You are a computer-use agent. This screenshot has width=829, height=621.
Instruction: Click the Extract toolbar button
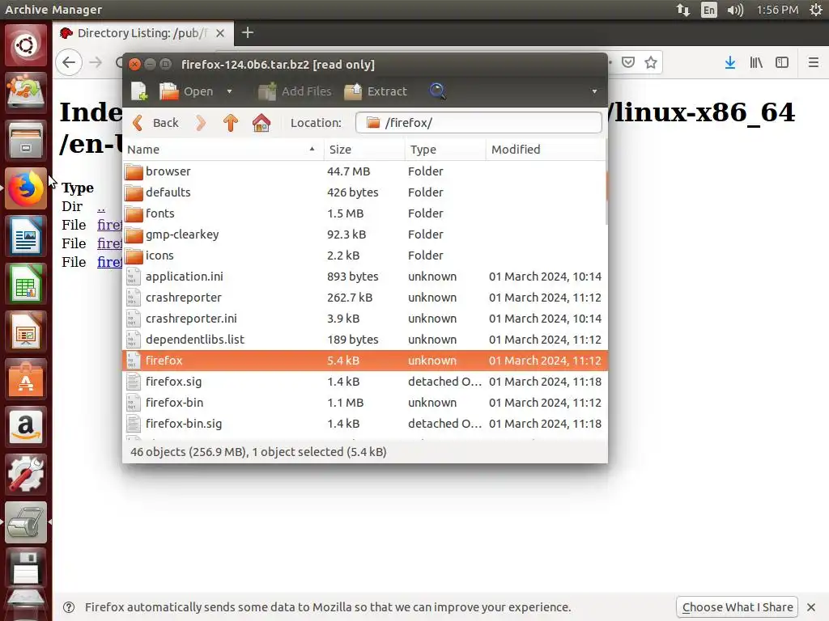click(376, 91)
